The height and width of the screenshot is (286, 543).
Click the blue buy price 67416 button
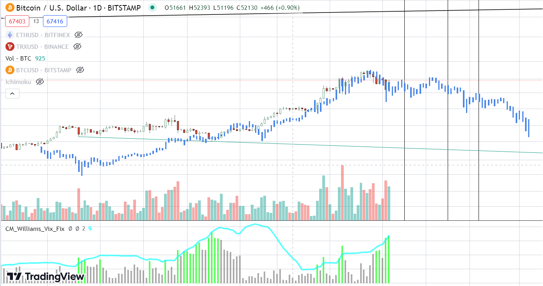pos(55,21)
